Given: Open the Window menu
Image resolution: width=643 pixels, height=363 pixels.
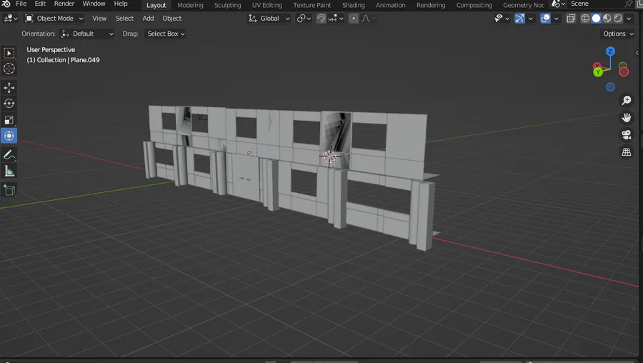Looking at the screenshot, I should click(94, 4).
